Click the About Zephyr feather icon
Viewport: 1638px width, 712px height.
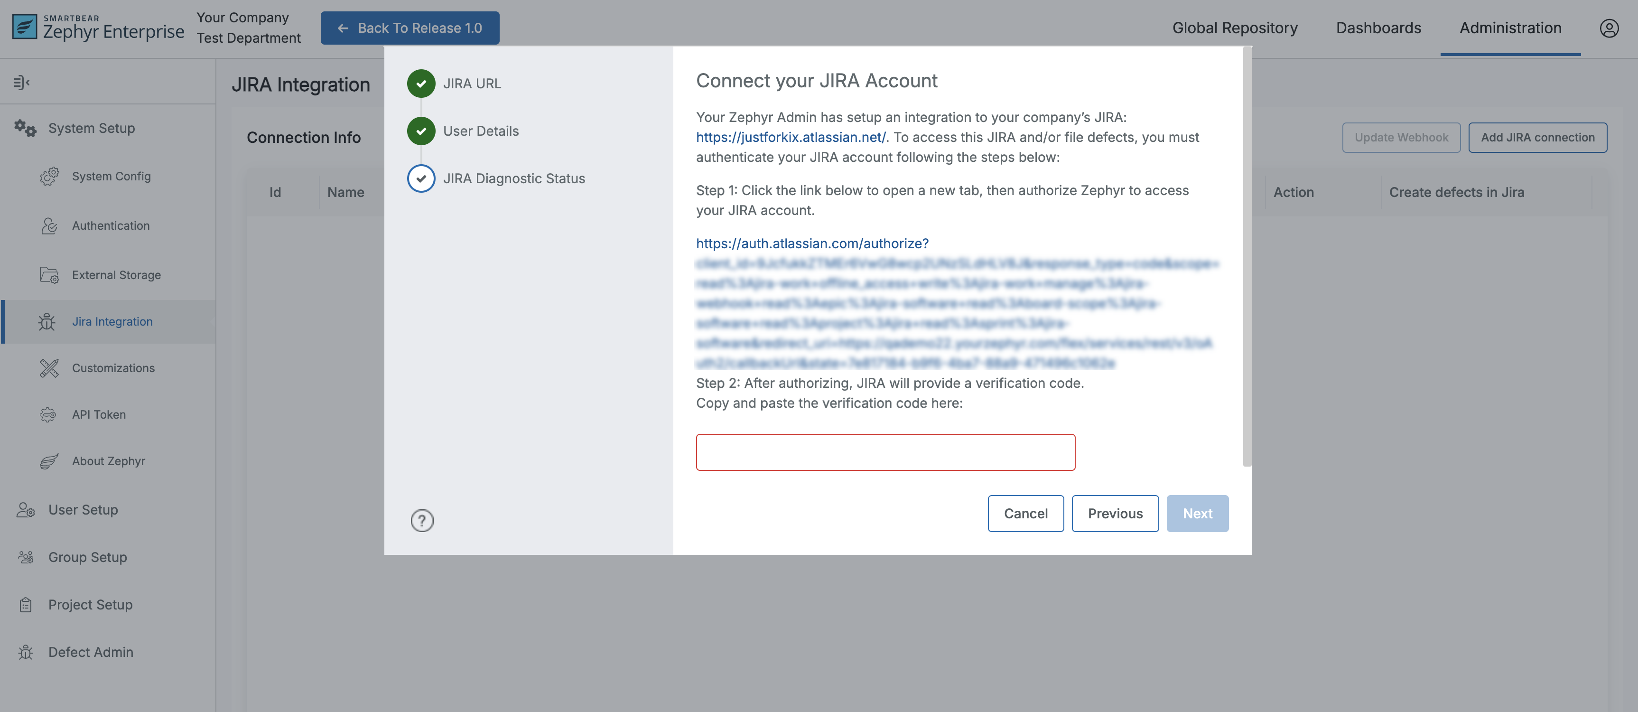pyautogui.click(x=49, y=461)
